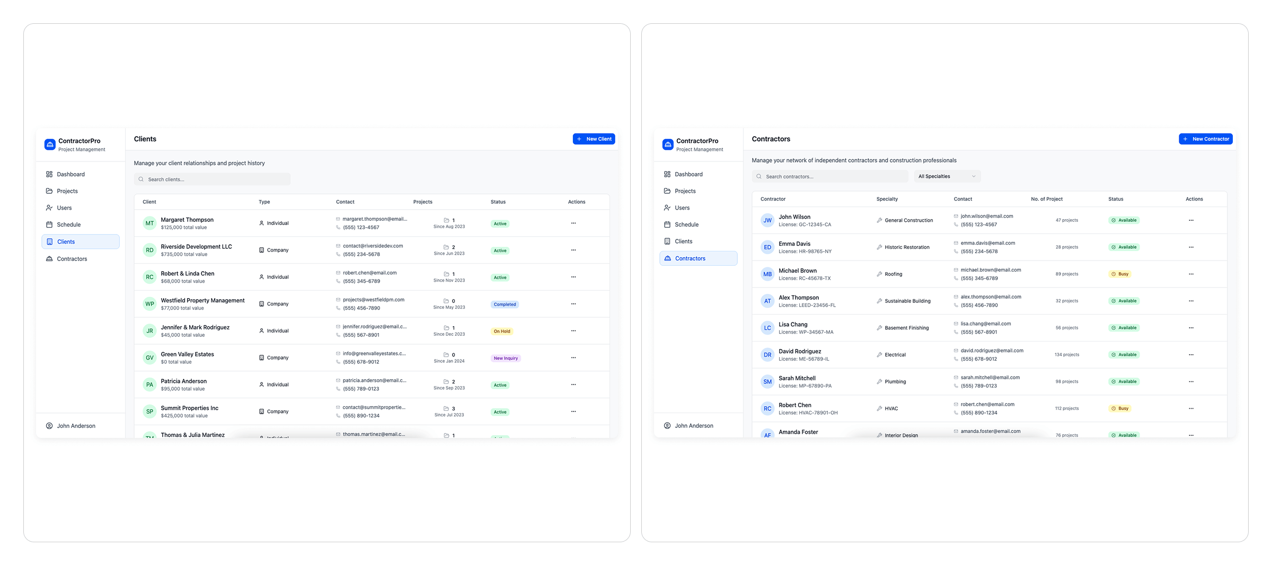Screen dimensions: 1272x565
Task: Click the ContractorPro logo on the Contractors screen
Action: coord(668,145)
